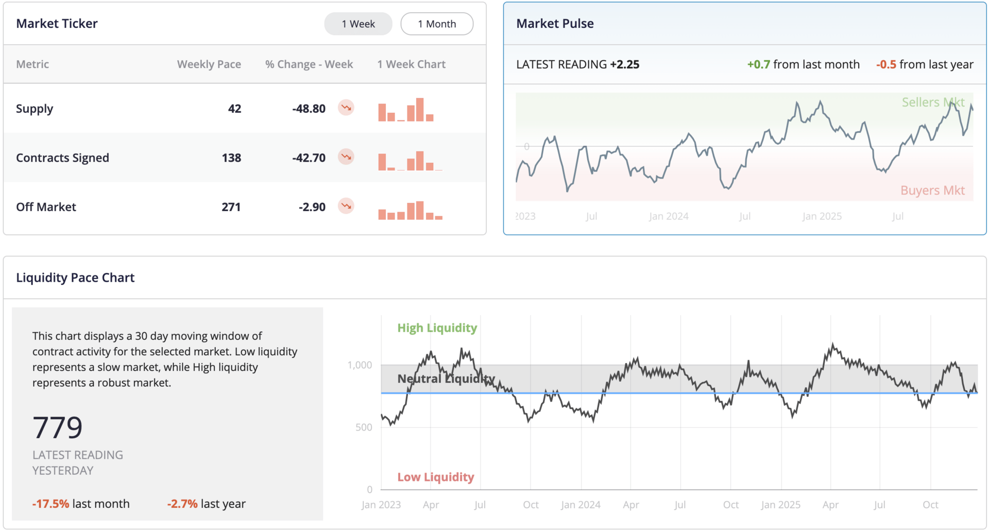Click the Sellers Mkt zone label
This screenshot has height=532, width=989.
933,102
